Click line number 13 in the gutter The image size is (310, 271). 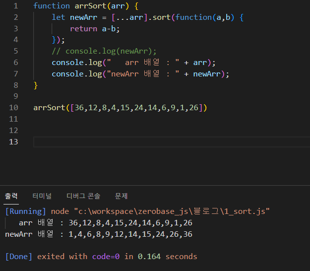pyautogui.click(x=14, y=142)
